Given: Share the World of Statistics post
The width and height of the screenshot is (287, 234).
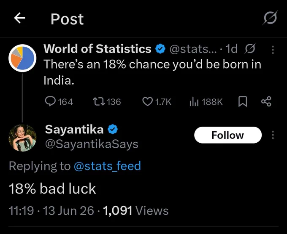Looking at the screenshot, I should click(266, 101).
